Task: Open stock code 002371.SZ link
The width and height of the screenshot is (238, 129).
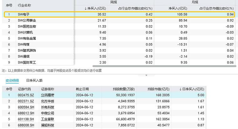Action: tap(26, 101)
